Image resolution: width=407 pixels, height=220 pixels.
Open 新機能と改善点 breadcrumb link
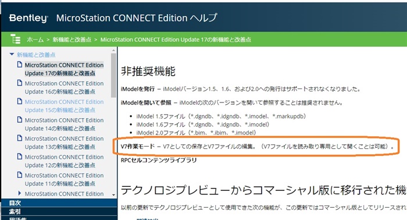click(x=72, y=40)
